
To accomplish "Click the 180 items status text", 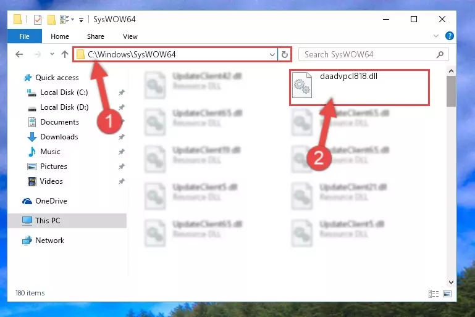I will pyautogui.click(x=30, y=293).
